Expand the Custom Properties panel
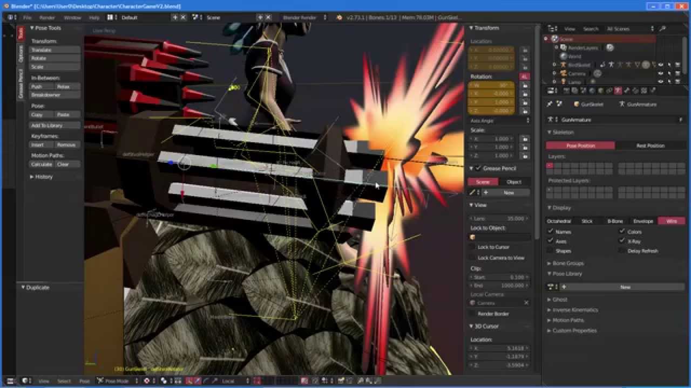691x388 pixels. pos(572,330)
